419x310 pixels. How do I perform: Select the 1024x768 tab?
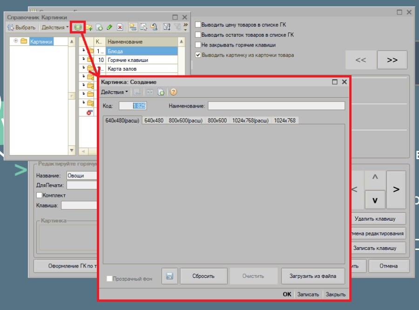(x=285, y=121)
